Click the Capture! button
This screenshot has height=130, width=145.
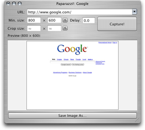(117, 24)
